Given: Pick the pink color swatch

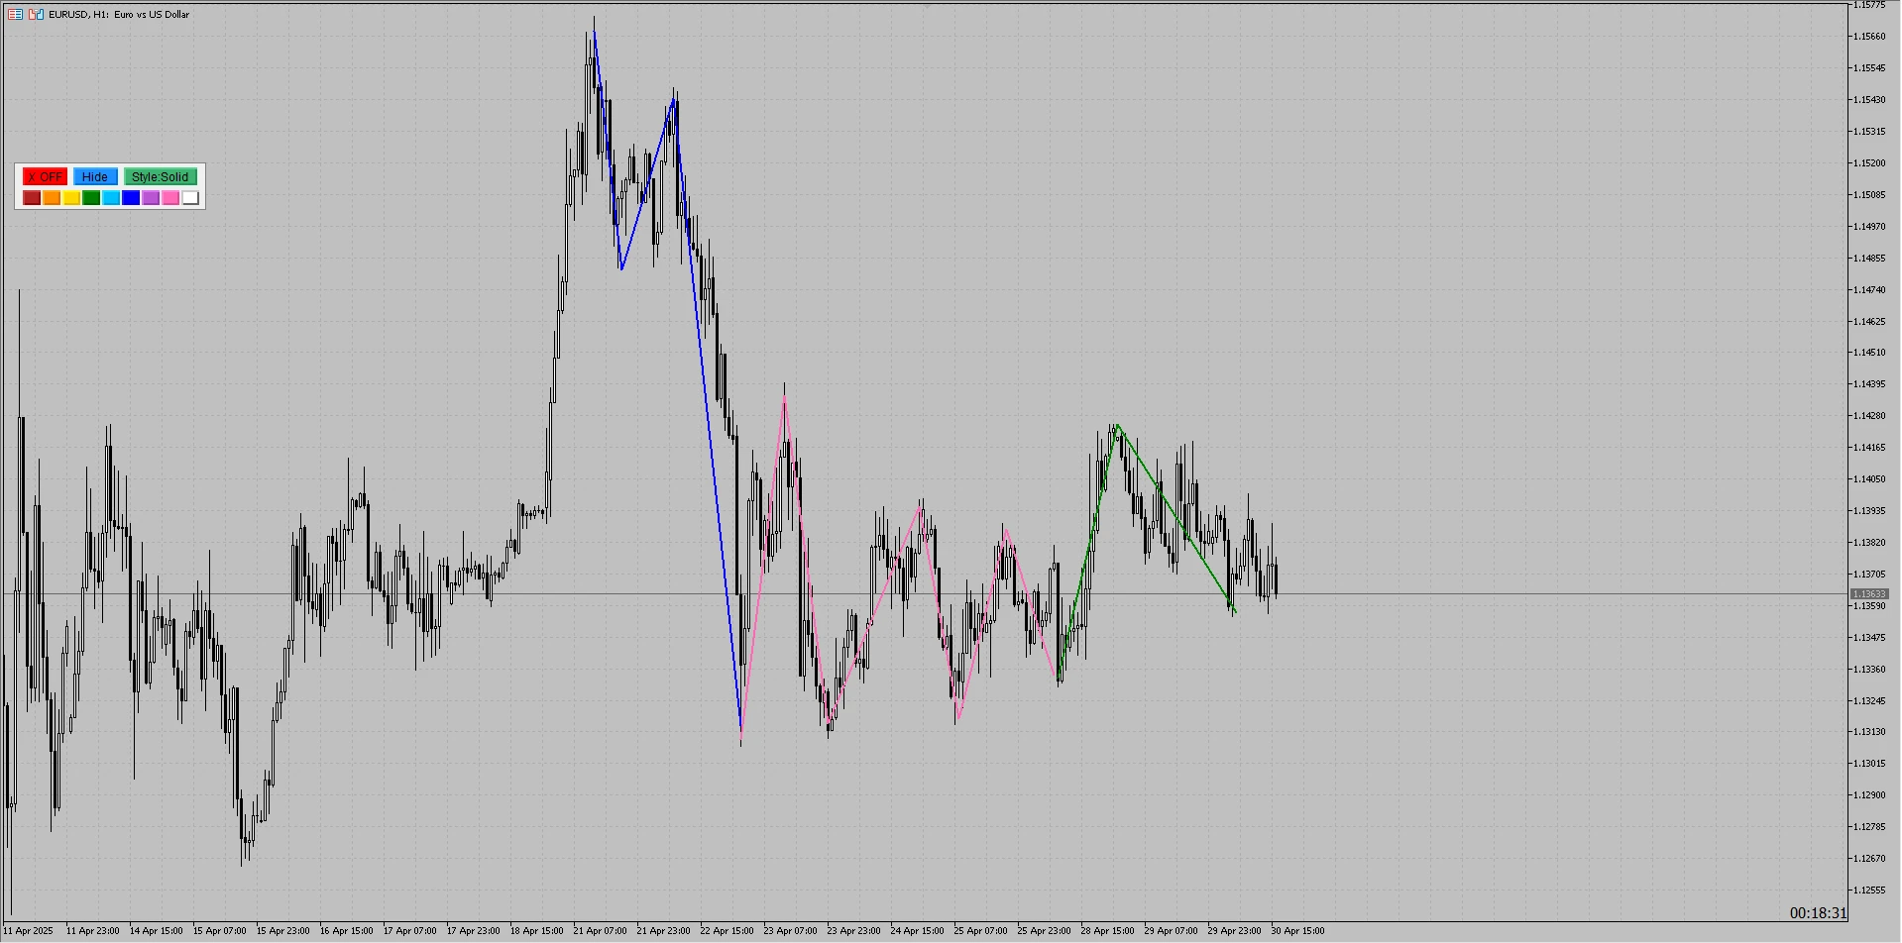Looking at the screenshot, I should [170, 198].
